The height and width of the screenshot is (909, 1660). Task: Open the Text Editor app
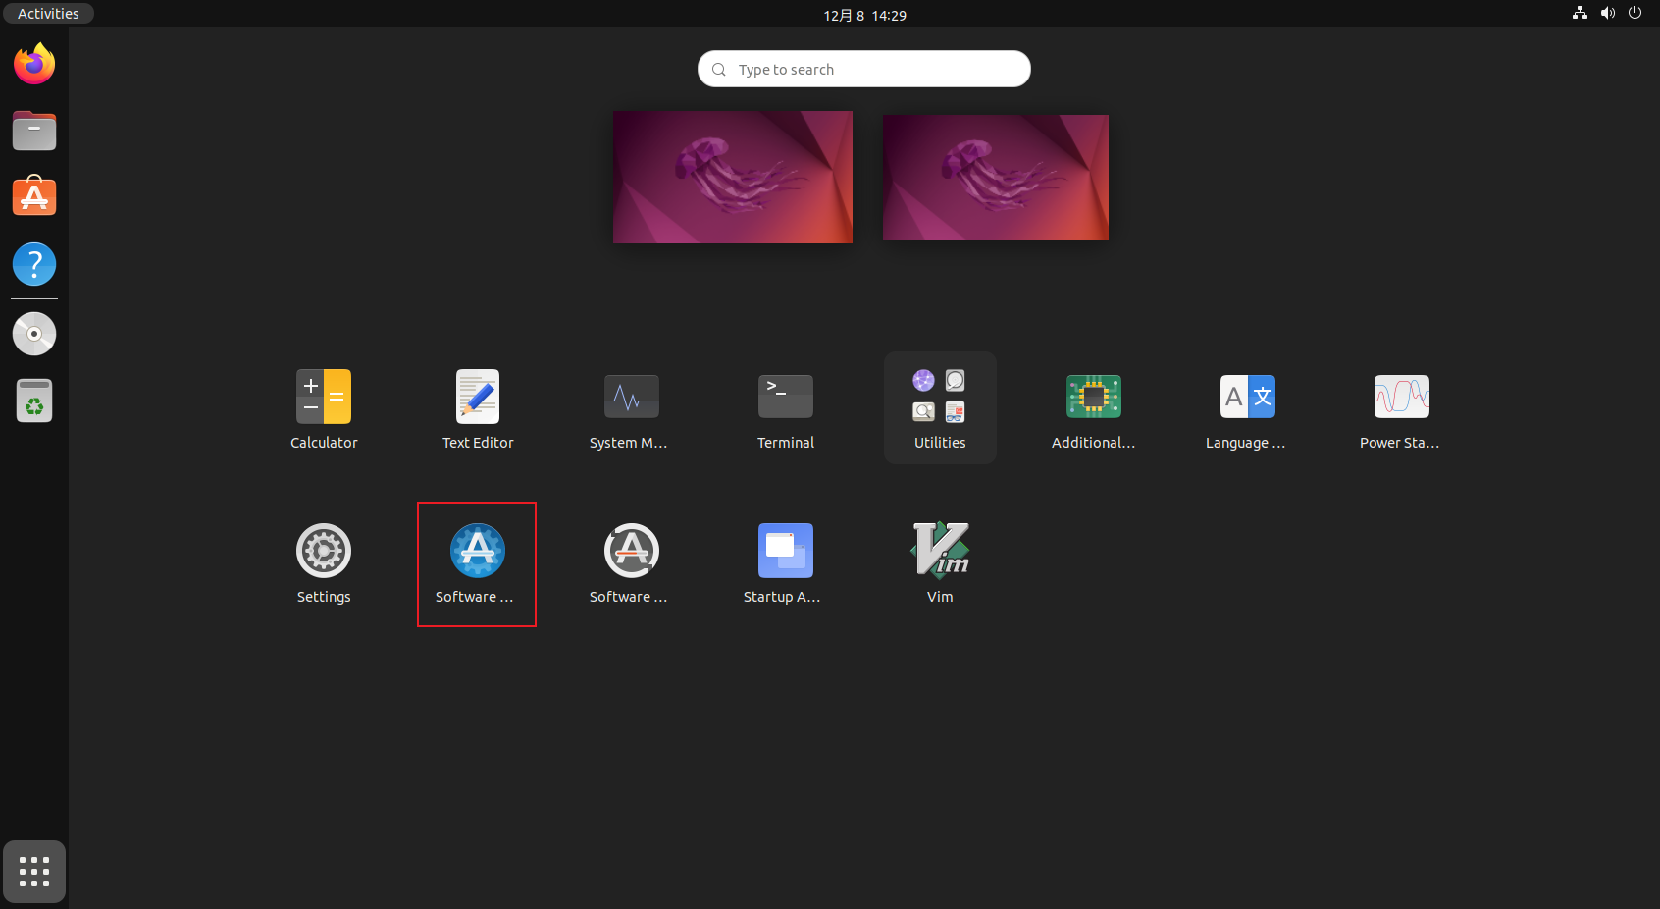(x=478, y=408)
